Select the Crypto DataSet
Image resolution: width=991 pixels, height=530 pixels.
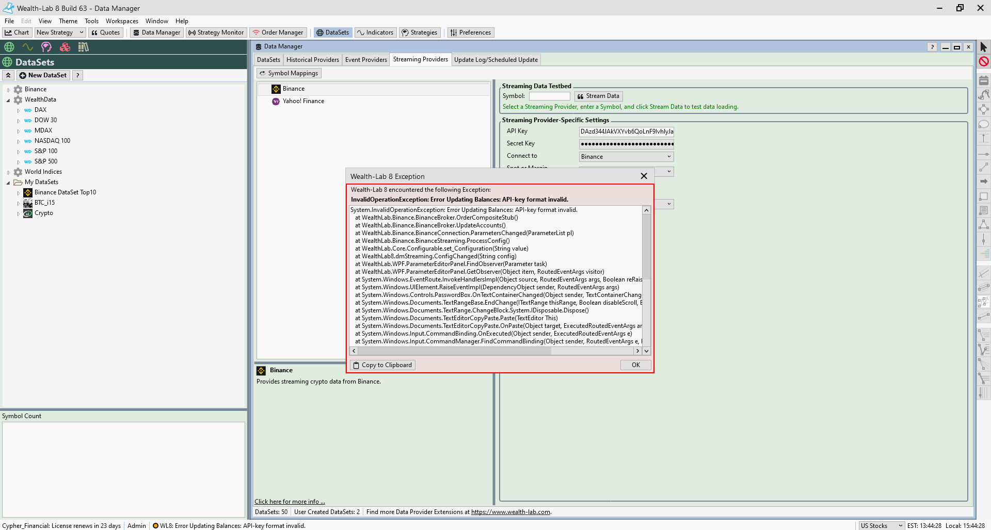click(x=43, y=213)
